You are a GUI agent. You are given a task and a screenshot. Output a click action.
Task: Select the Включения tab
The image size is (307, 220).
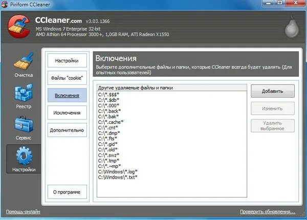click(67, 95)
